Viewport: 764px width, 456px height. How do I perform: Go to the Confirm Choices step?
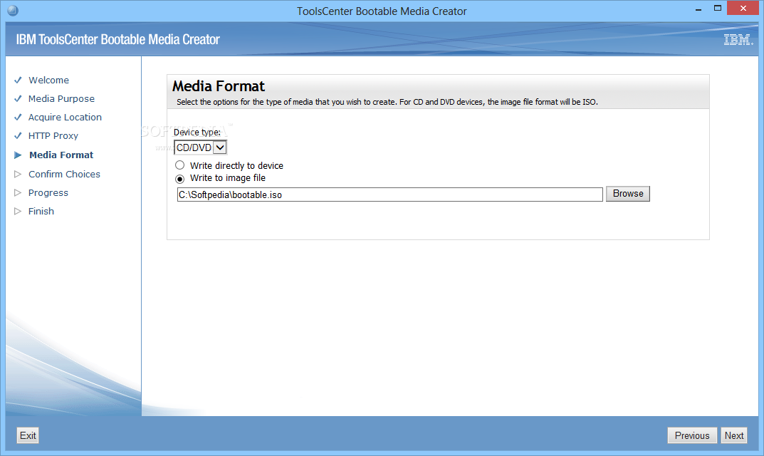click(x=64, y=174)
